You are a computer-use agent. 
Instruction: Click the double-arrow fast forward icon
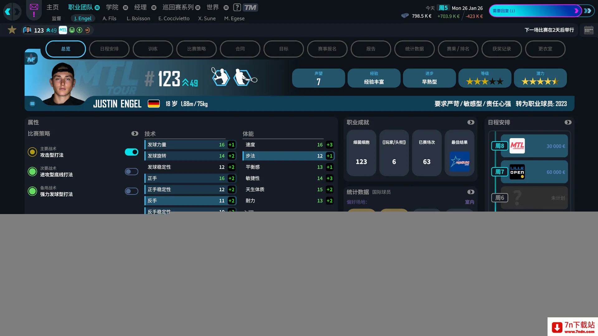(588, 11)
